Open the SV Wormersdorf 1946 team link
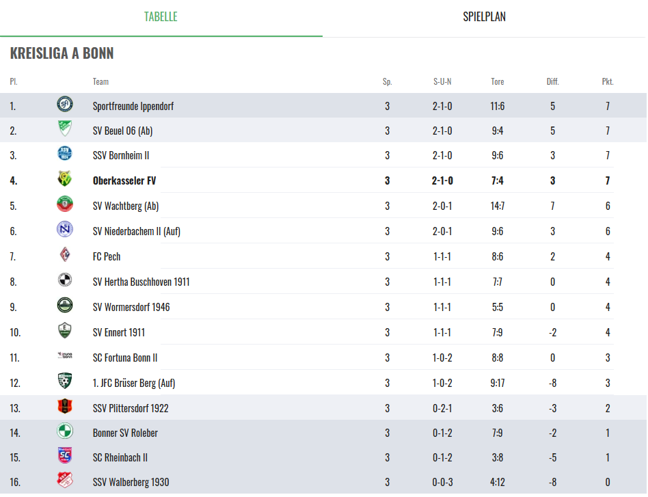Image resolution: width=648 pixels, height=497 pixels. coord(131,307)
